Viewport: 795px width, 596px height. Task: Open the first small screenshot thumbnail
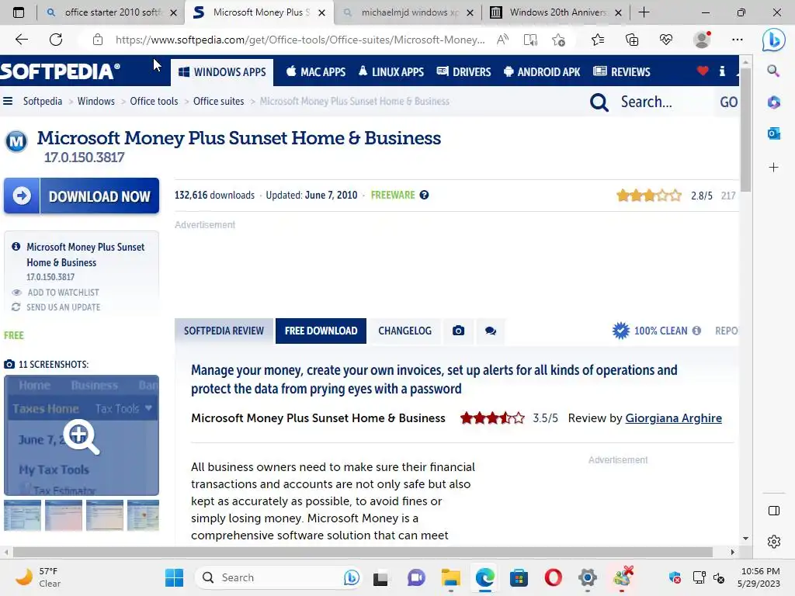(x=23, y=515)
